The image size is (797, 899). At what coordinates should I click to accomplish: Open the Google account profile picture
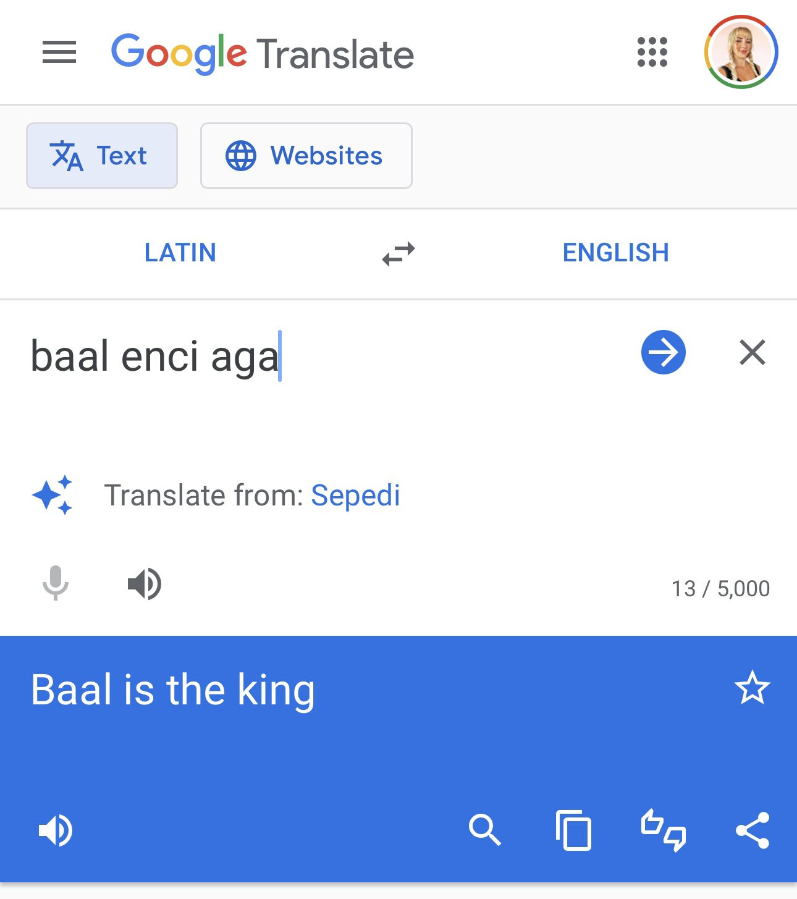(x=741, y=52)
